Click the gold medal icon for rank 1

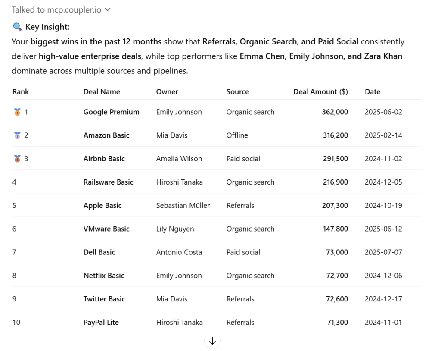coord(17,112)
